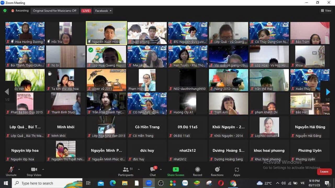This screenshot has height=188, width=335.
Task: Select Nguyễn Xuân Hợp video tile
Action: pos(106,33)
